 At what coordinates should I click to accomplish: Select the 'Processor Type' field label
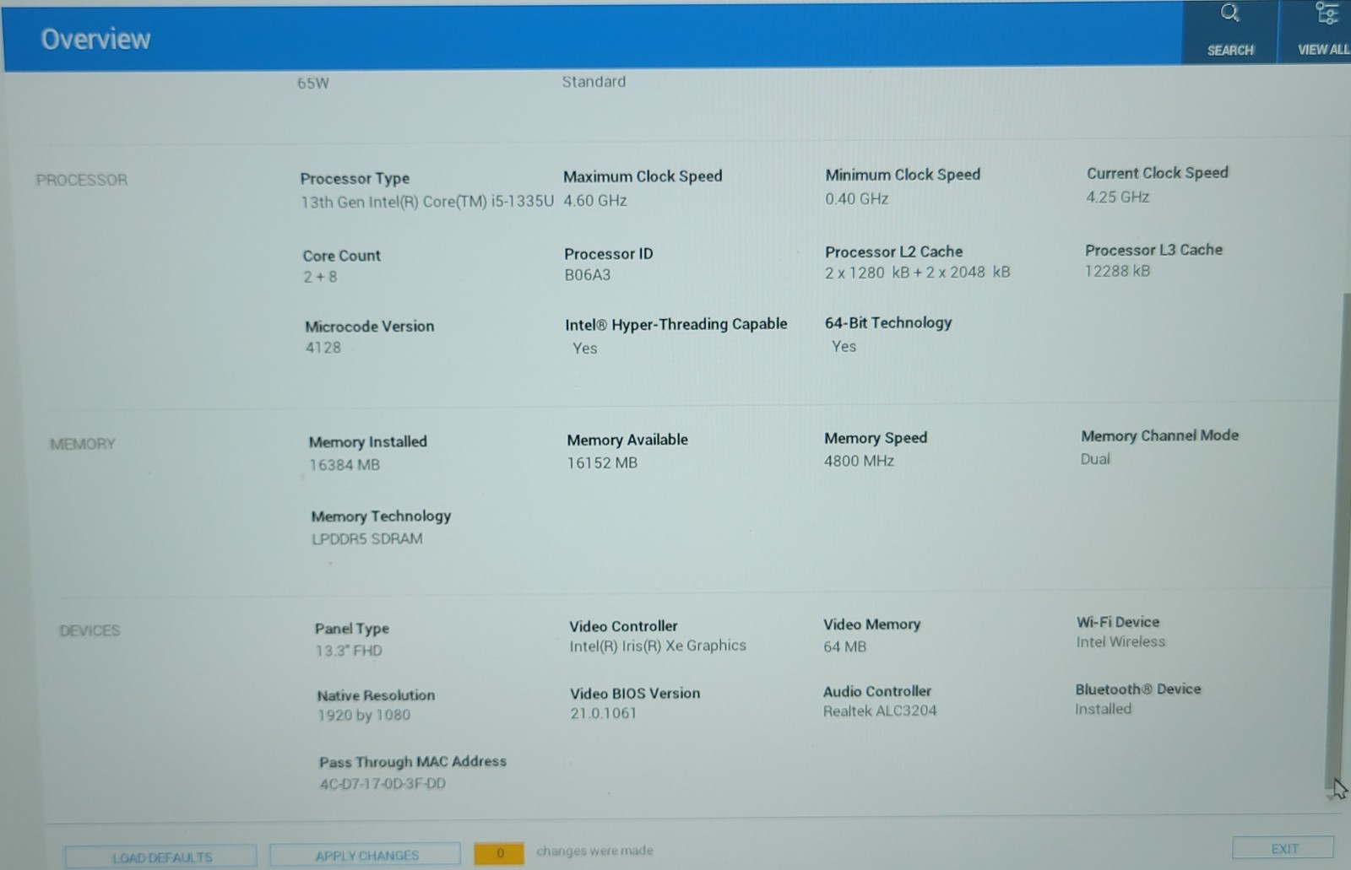tap(355, 179)
